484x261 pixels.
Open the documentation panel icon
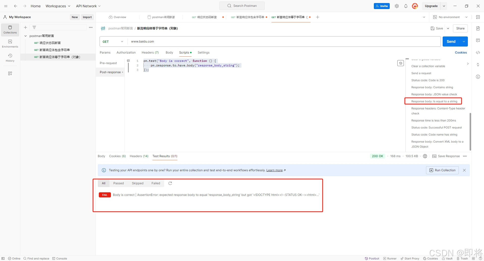click(478, 28)
